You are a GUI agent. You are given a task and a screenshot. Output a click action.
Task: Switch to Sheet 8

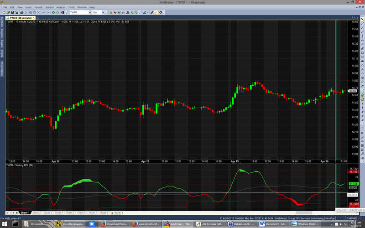104,212
